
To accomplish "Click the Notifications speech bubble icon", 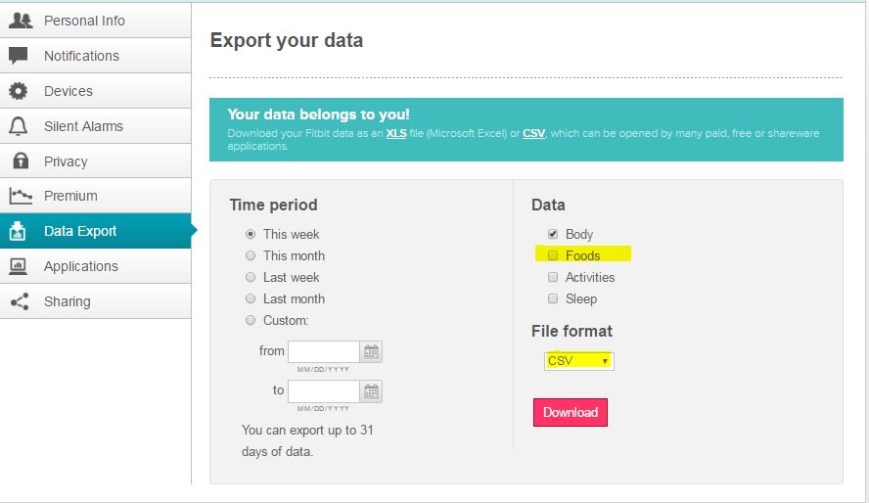I will pos(19,56).
